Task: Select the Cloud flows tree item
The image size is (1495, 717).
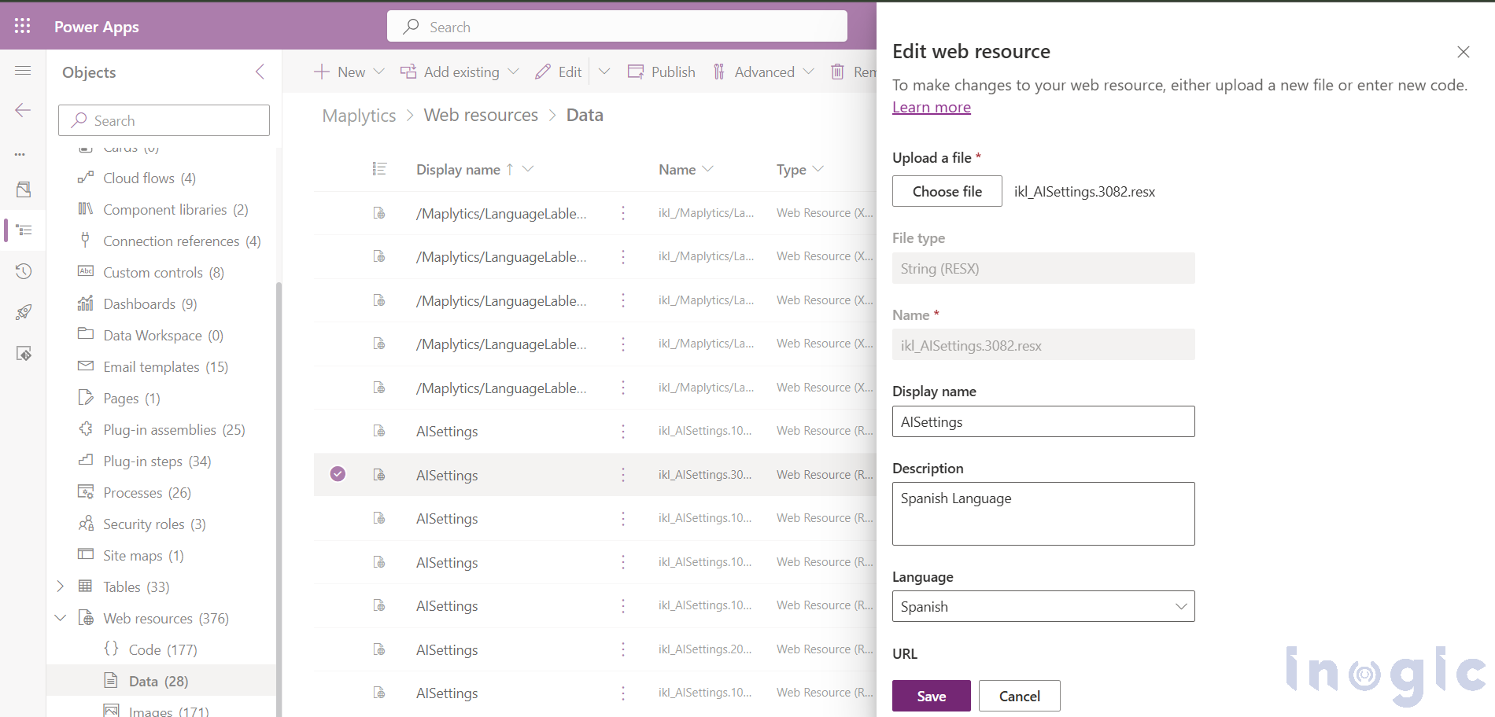Action: pos(149,178)
